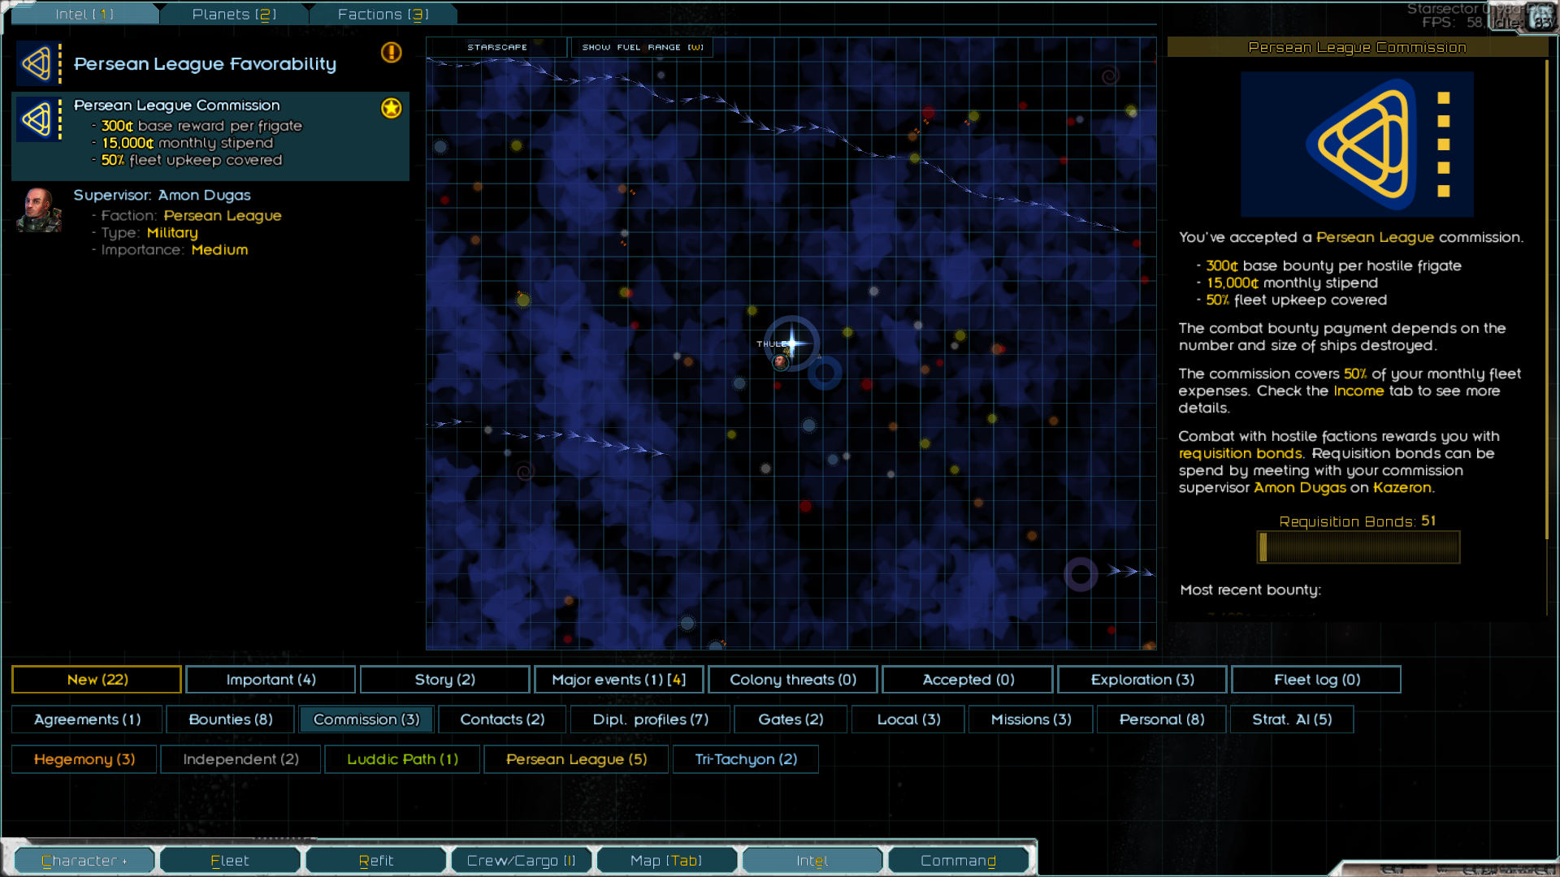Click the Thule star on the map

[x=792, y=343]
